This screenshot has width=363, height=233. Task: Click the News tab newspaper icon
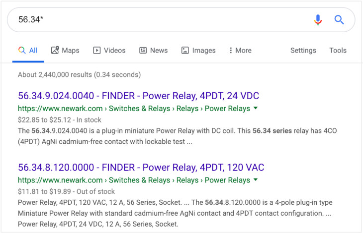tap(143, 50)
